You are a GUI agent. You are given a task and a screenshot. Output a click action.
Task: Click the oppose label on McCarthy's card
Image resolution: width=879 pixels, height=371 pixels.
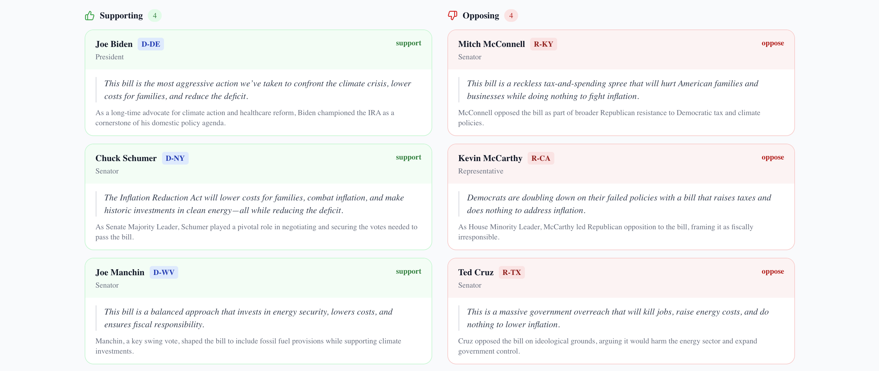click(772, 157)
